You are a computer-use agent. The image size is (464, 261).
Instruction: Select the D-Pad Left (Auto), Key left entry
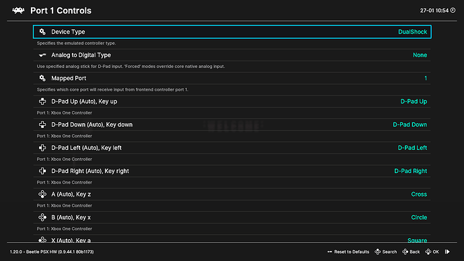click(232, 148)
